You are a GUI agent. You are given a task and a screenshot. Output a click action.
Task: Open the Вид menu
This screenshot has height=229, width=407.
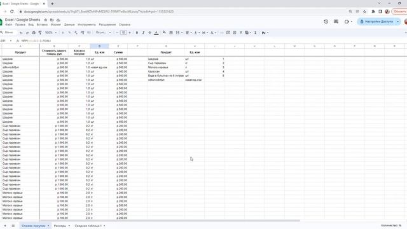tap(31, 25)
